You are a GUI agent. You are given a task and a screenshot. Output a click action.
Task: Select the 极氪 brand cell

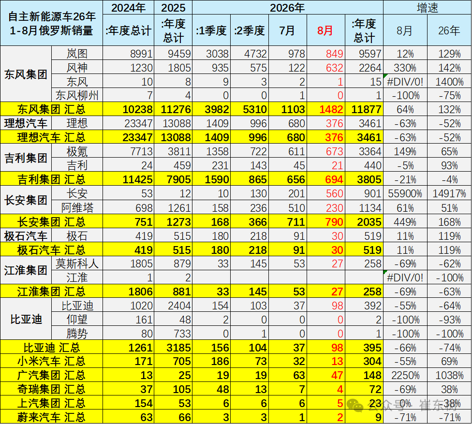[77, 151]
